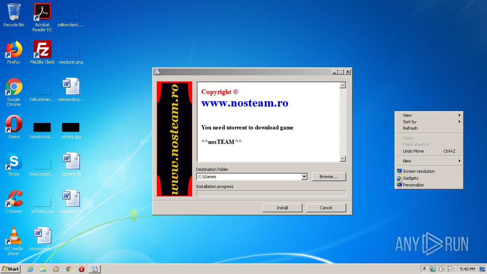Select saleslearn.rtf document icon
Screen dimensions: 487x274
71,202
